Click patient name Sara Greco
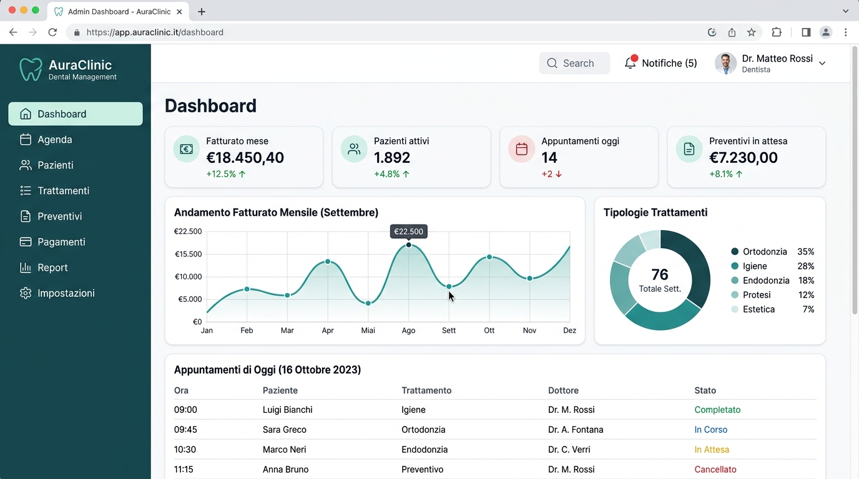Image resolution: width=859 pixels, height=479 pixels. (285, 430)
